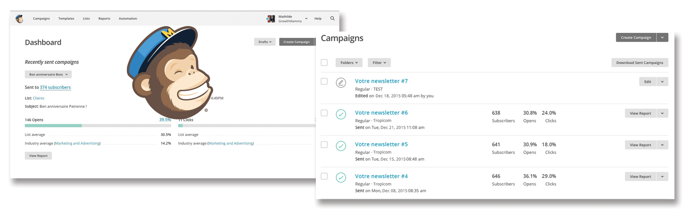Open the Campaigns nav item
The image size is (686, 209).
click(x=41, y=19)
